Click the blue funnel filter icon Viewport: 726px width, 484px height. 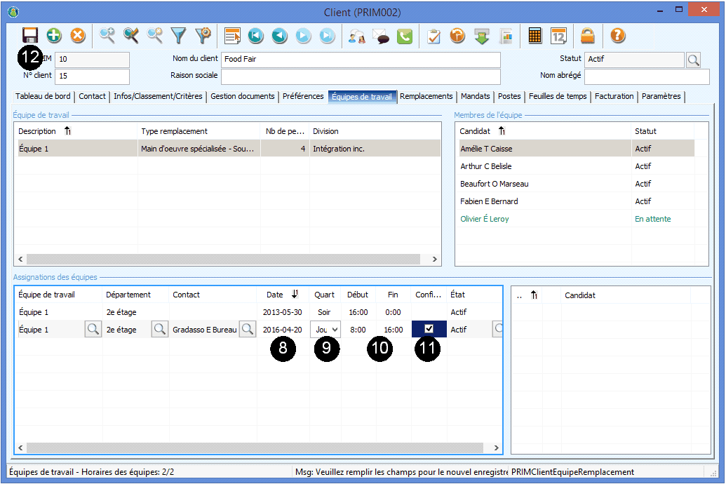(180, 35)
